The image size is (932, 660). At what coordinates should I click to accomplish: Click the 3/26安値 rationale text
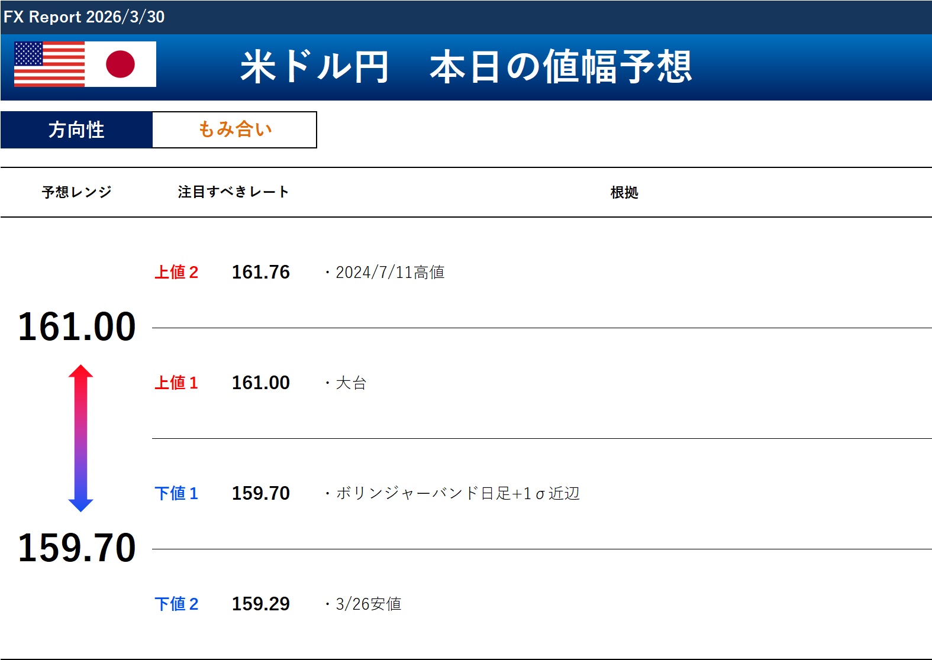point(368,604)
